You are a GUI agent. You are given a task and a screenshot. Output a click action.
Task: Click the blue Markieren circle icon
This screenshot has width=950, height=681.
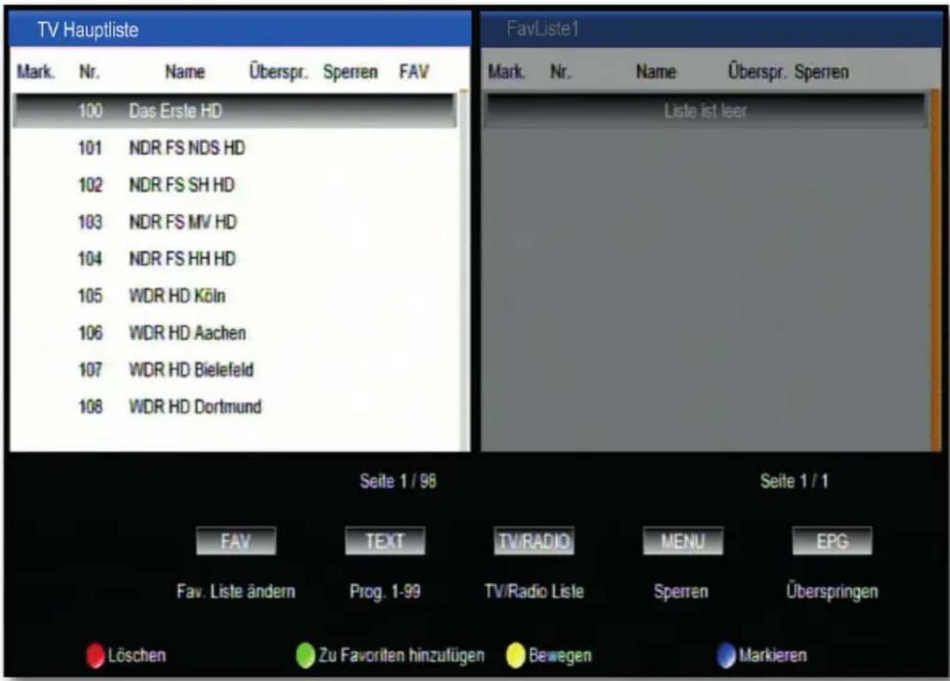[726, 656]
